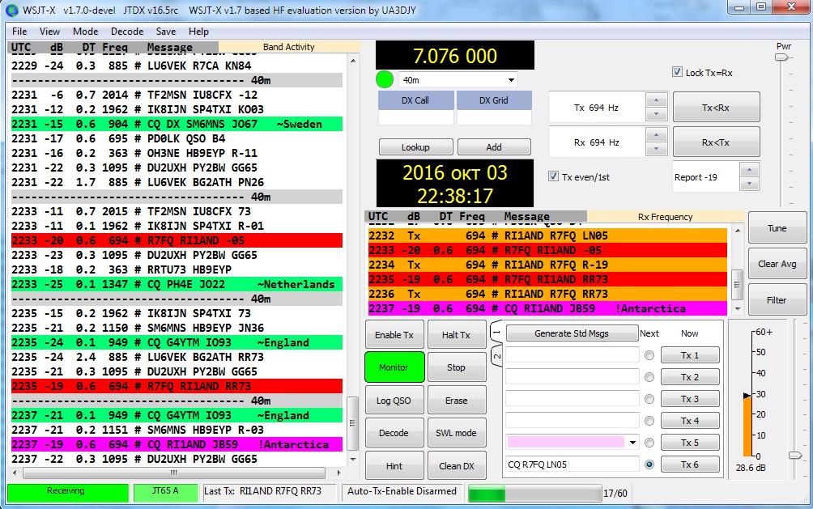Viewport: 813px width, 509px height.
Task: Select the radio button beside Tx 1
Action: [x=649, y=355]
